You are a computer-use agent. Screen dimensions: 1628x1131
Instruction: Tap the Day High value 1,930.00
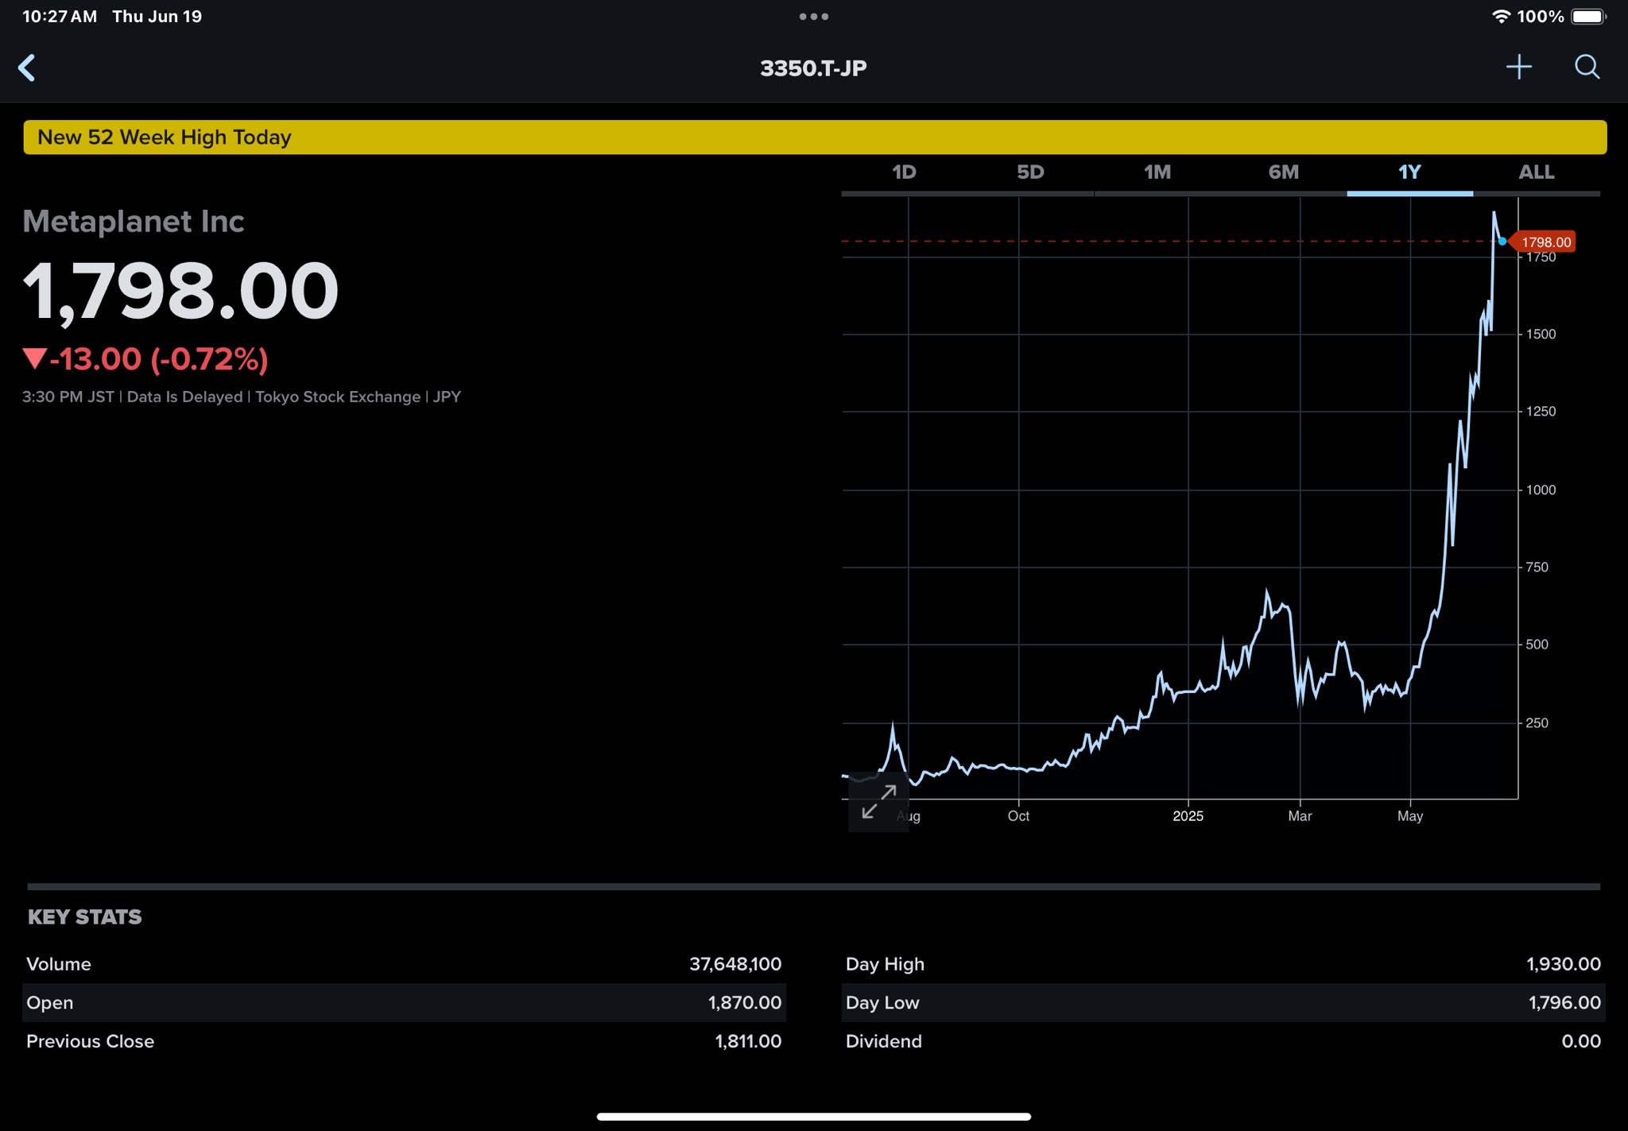click(1563, 964)
